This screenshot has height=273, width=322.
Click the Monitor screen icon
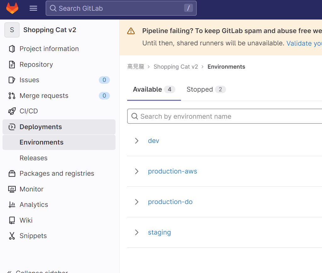click(12, 189)
